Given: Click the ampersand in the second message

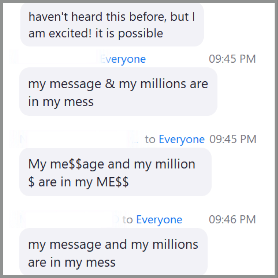Looking at the screenshot, I should click(110, 84).
